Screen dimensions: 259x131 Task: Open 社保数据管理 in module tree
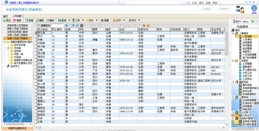(x=249, y=100)
